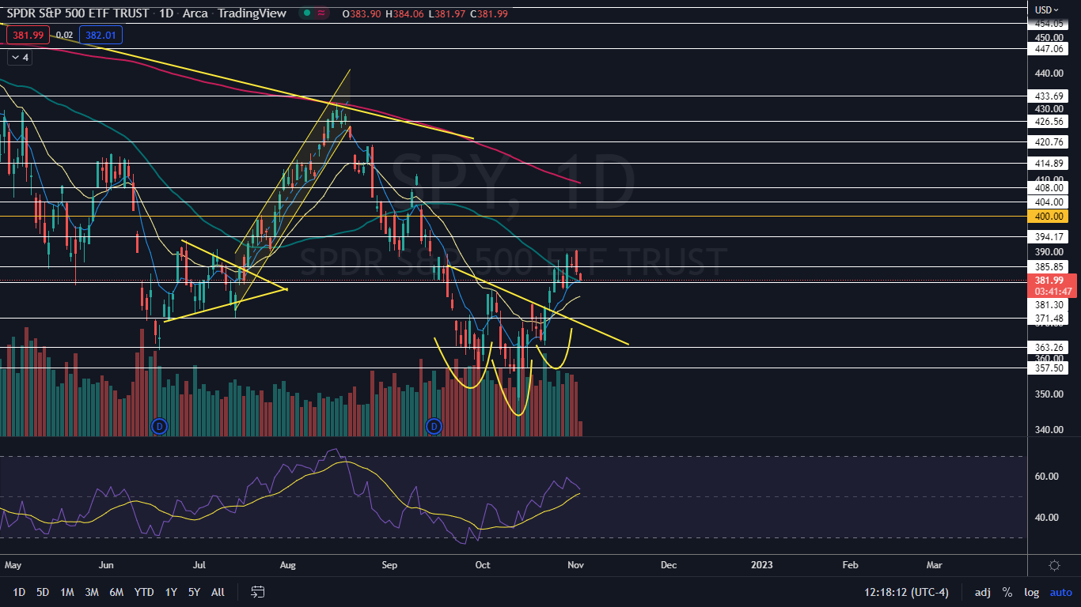Image resolution: width=1081 pixels, height=607 pixels.
Task: Click the close value C381.99
Action: click(489, 13)
